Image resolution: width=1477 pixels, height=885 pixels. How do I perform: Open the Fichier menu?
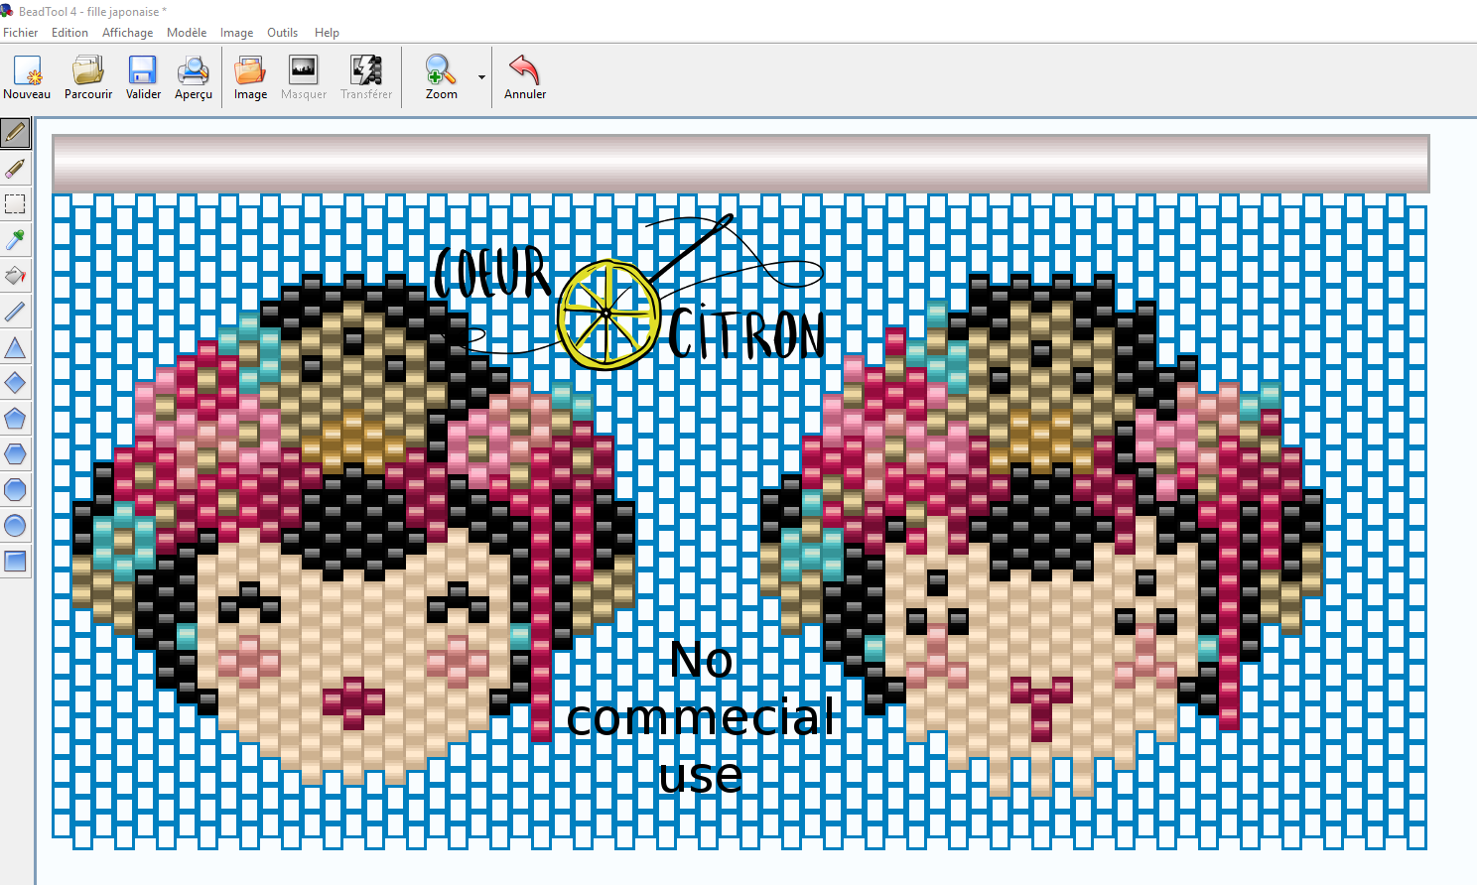point(21,33)
